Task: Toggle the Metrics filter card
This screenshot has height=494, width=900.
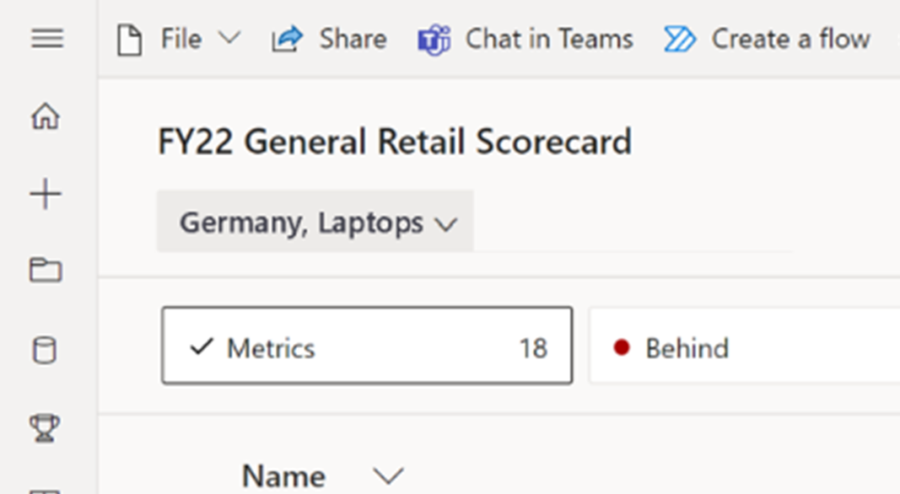Action: (x=368, y=346)
